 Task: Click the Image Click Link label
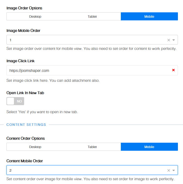(x=20, y=61)
